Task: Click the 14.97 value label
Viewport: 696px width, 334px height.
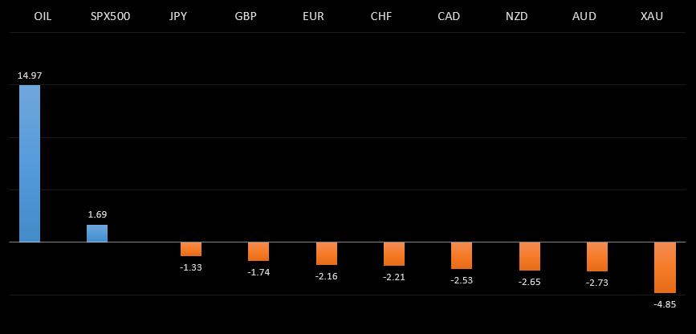Action: click(x=30, y=75)
